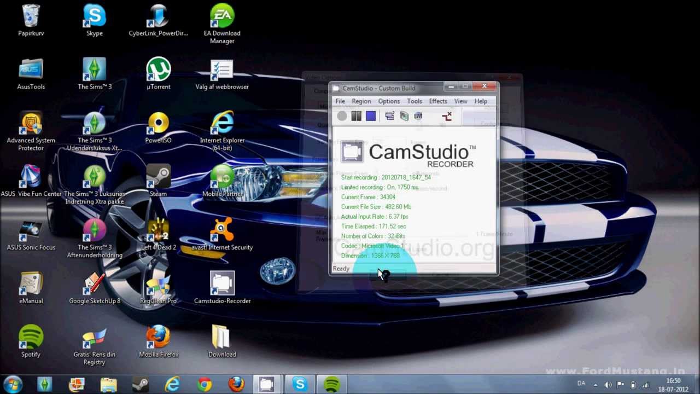Viewport: 700px width, 394px height.
Task: Click the 'Start recording' info line
Action: [386, 177]
